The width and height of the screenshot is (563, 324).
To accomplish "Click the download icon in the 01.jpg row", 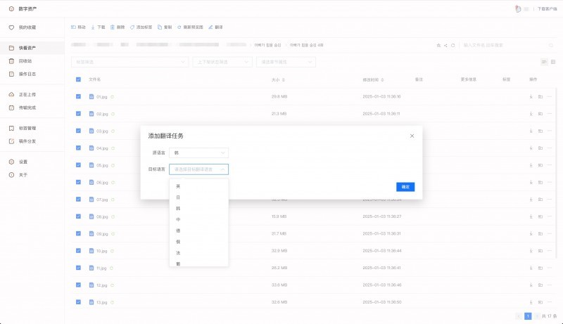I will [531, 96].
